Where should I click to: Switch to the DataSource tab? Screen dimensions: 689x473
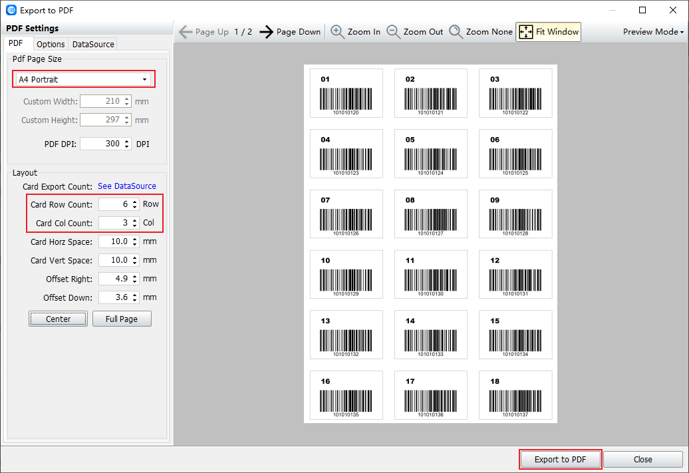(93, 45)
